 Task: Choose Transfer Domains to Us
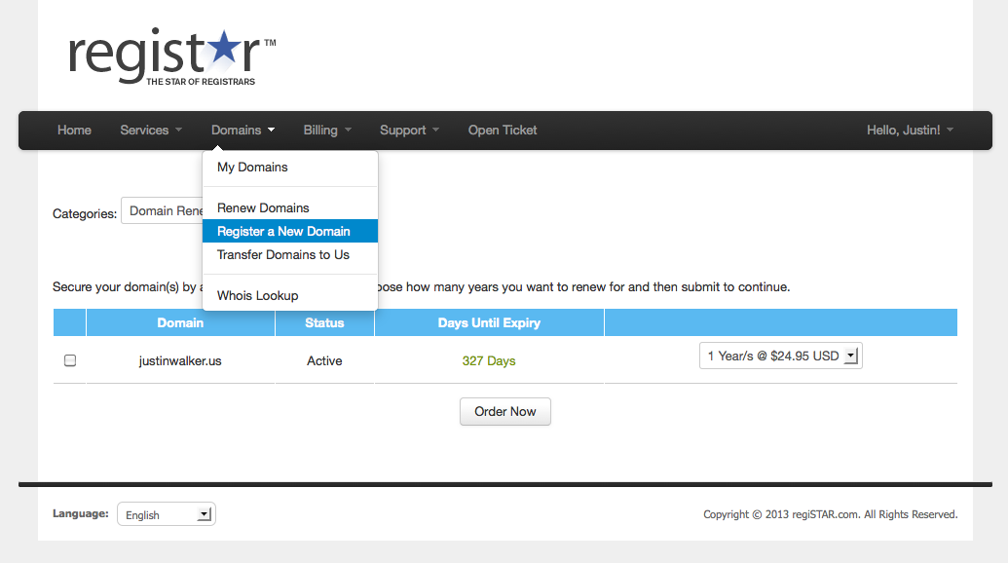(282, 254)
